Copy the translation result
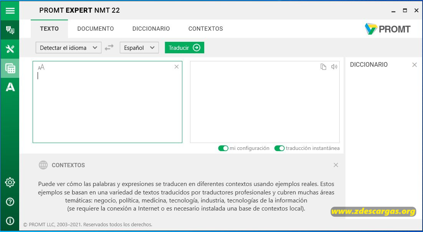The height and width of the screenshot is (232, 423). click(323, 67)
